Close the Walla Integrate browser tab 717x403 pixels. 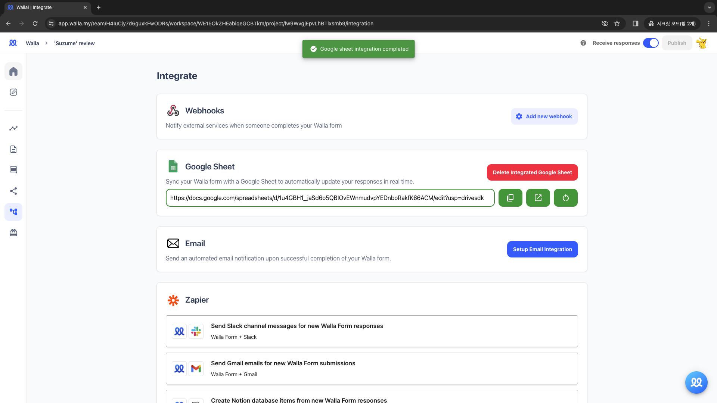coord(85,7)
